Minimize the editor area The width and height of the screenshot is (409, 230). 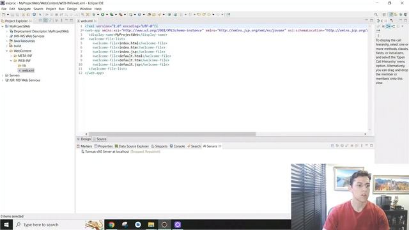pyautogui.click(x=366, y=20)
